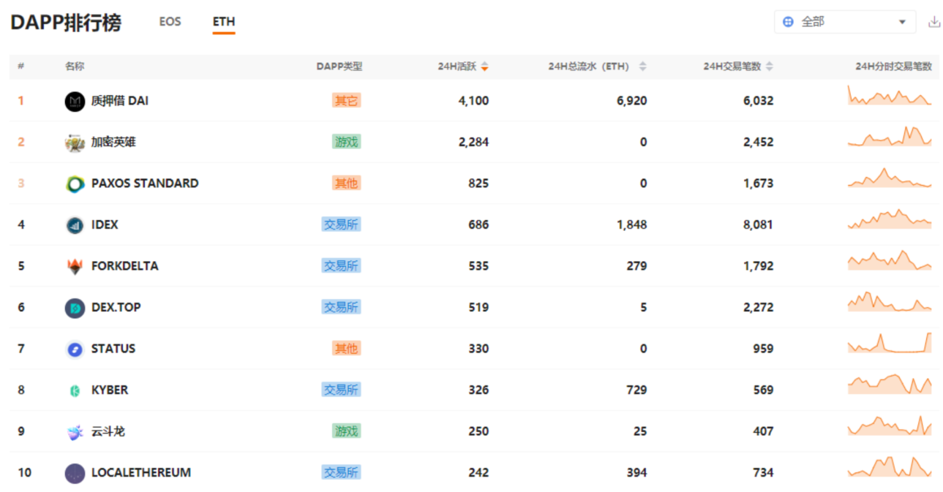Click the DAPP类型 column header
The height and width of the screenshot is (492, 943).
tap(339, 67)
